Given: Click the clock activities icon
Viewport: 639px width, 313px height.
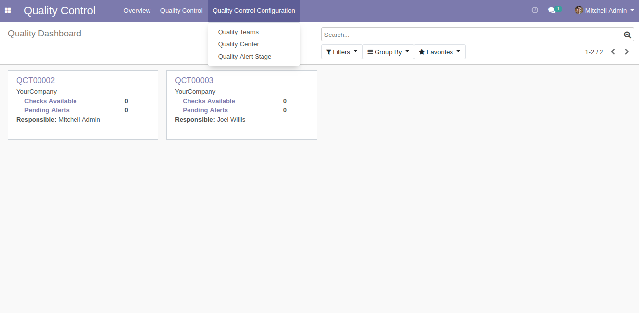Looking at the screenshot, I should point(535,10).
